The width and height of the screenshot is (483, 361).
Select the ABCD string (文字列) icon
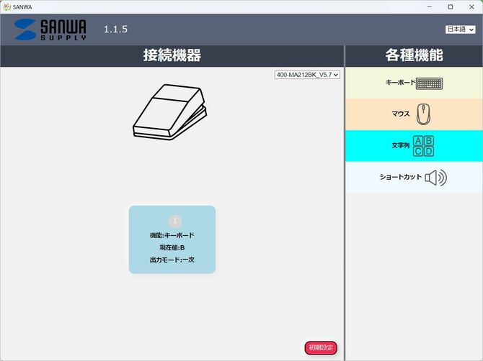(x=423, y=146)
